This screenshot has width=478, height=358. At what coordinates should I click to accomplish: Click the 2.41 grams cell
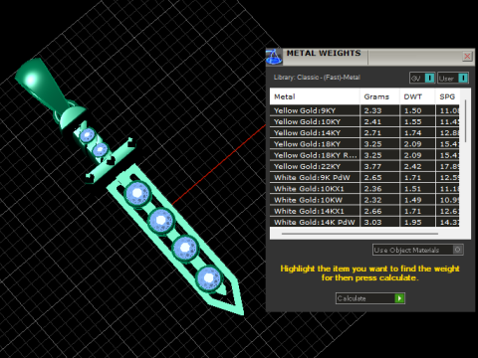[x=379, y=121]
